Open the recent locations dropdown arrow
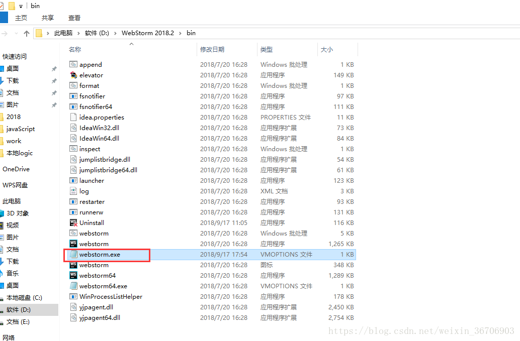Screen dimensions: 520x341 click(16, 34)
